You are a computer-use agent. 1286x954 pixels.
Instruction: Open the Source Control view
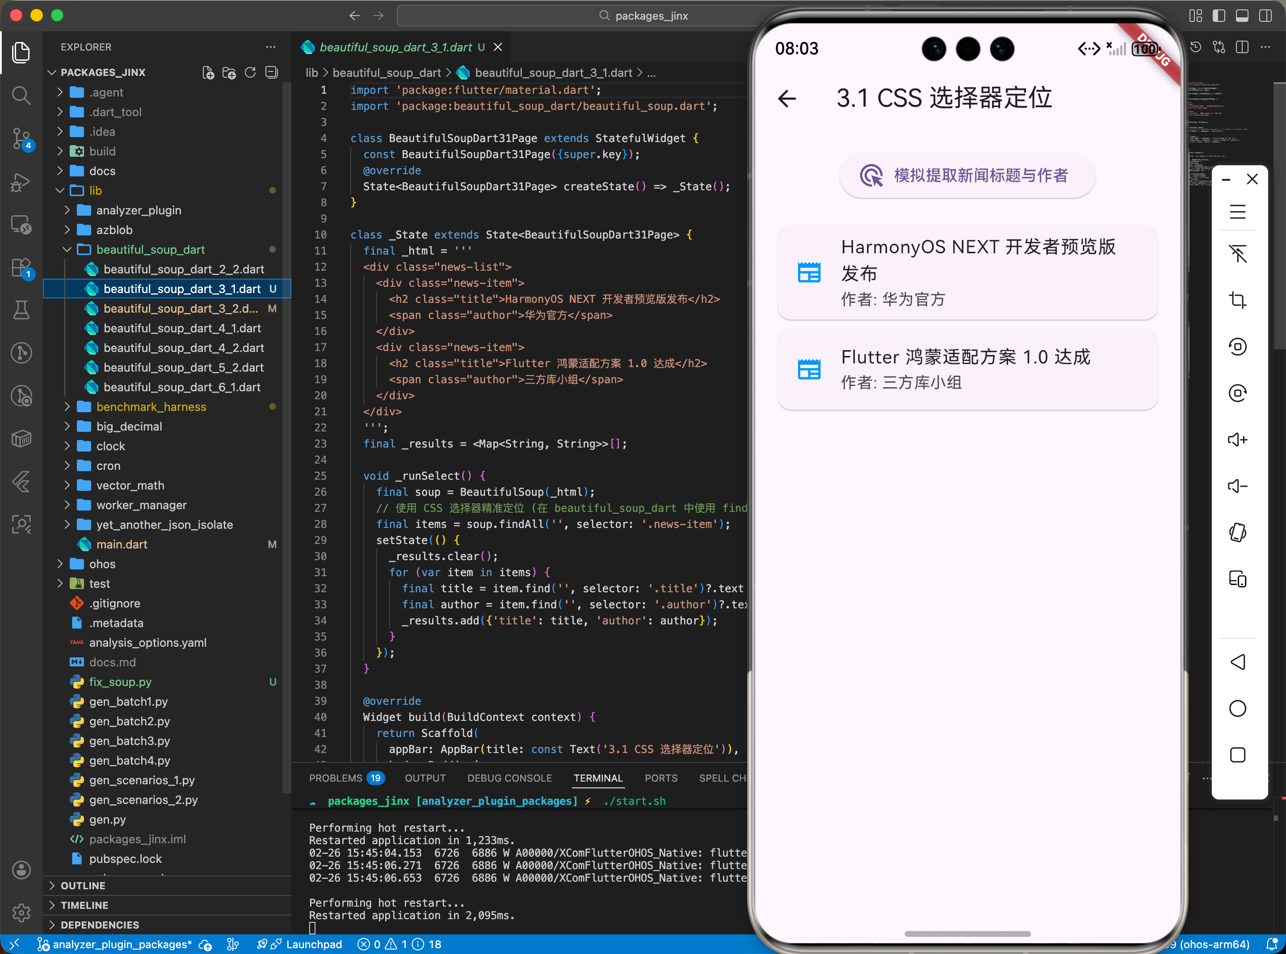pos(21,138)
